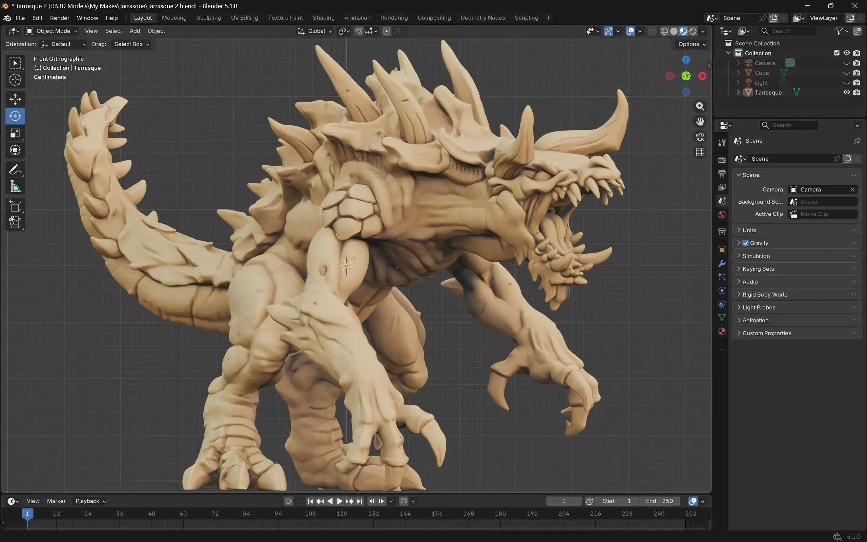Open the Render menu
This screenshot has width=867, height=542.
pos(60,18)
